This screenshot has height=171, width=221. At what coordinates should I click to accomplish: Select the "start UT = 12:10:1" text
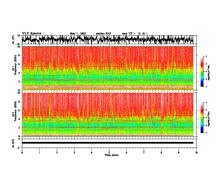click(x=135, y=34)
